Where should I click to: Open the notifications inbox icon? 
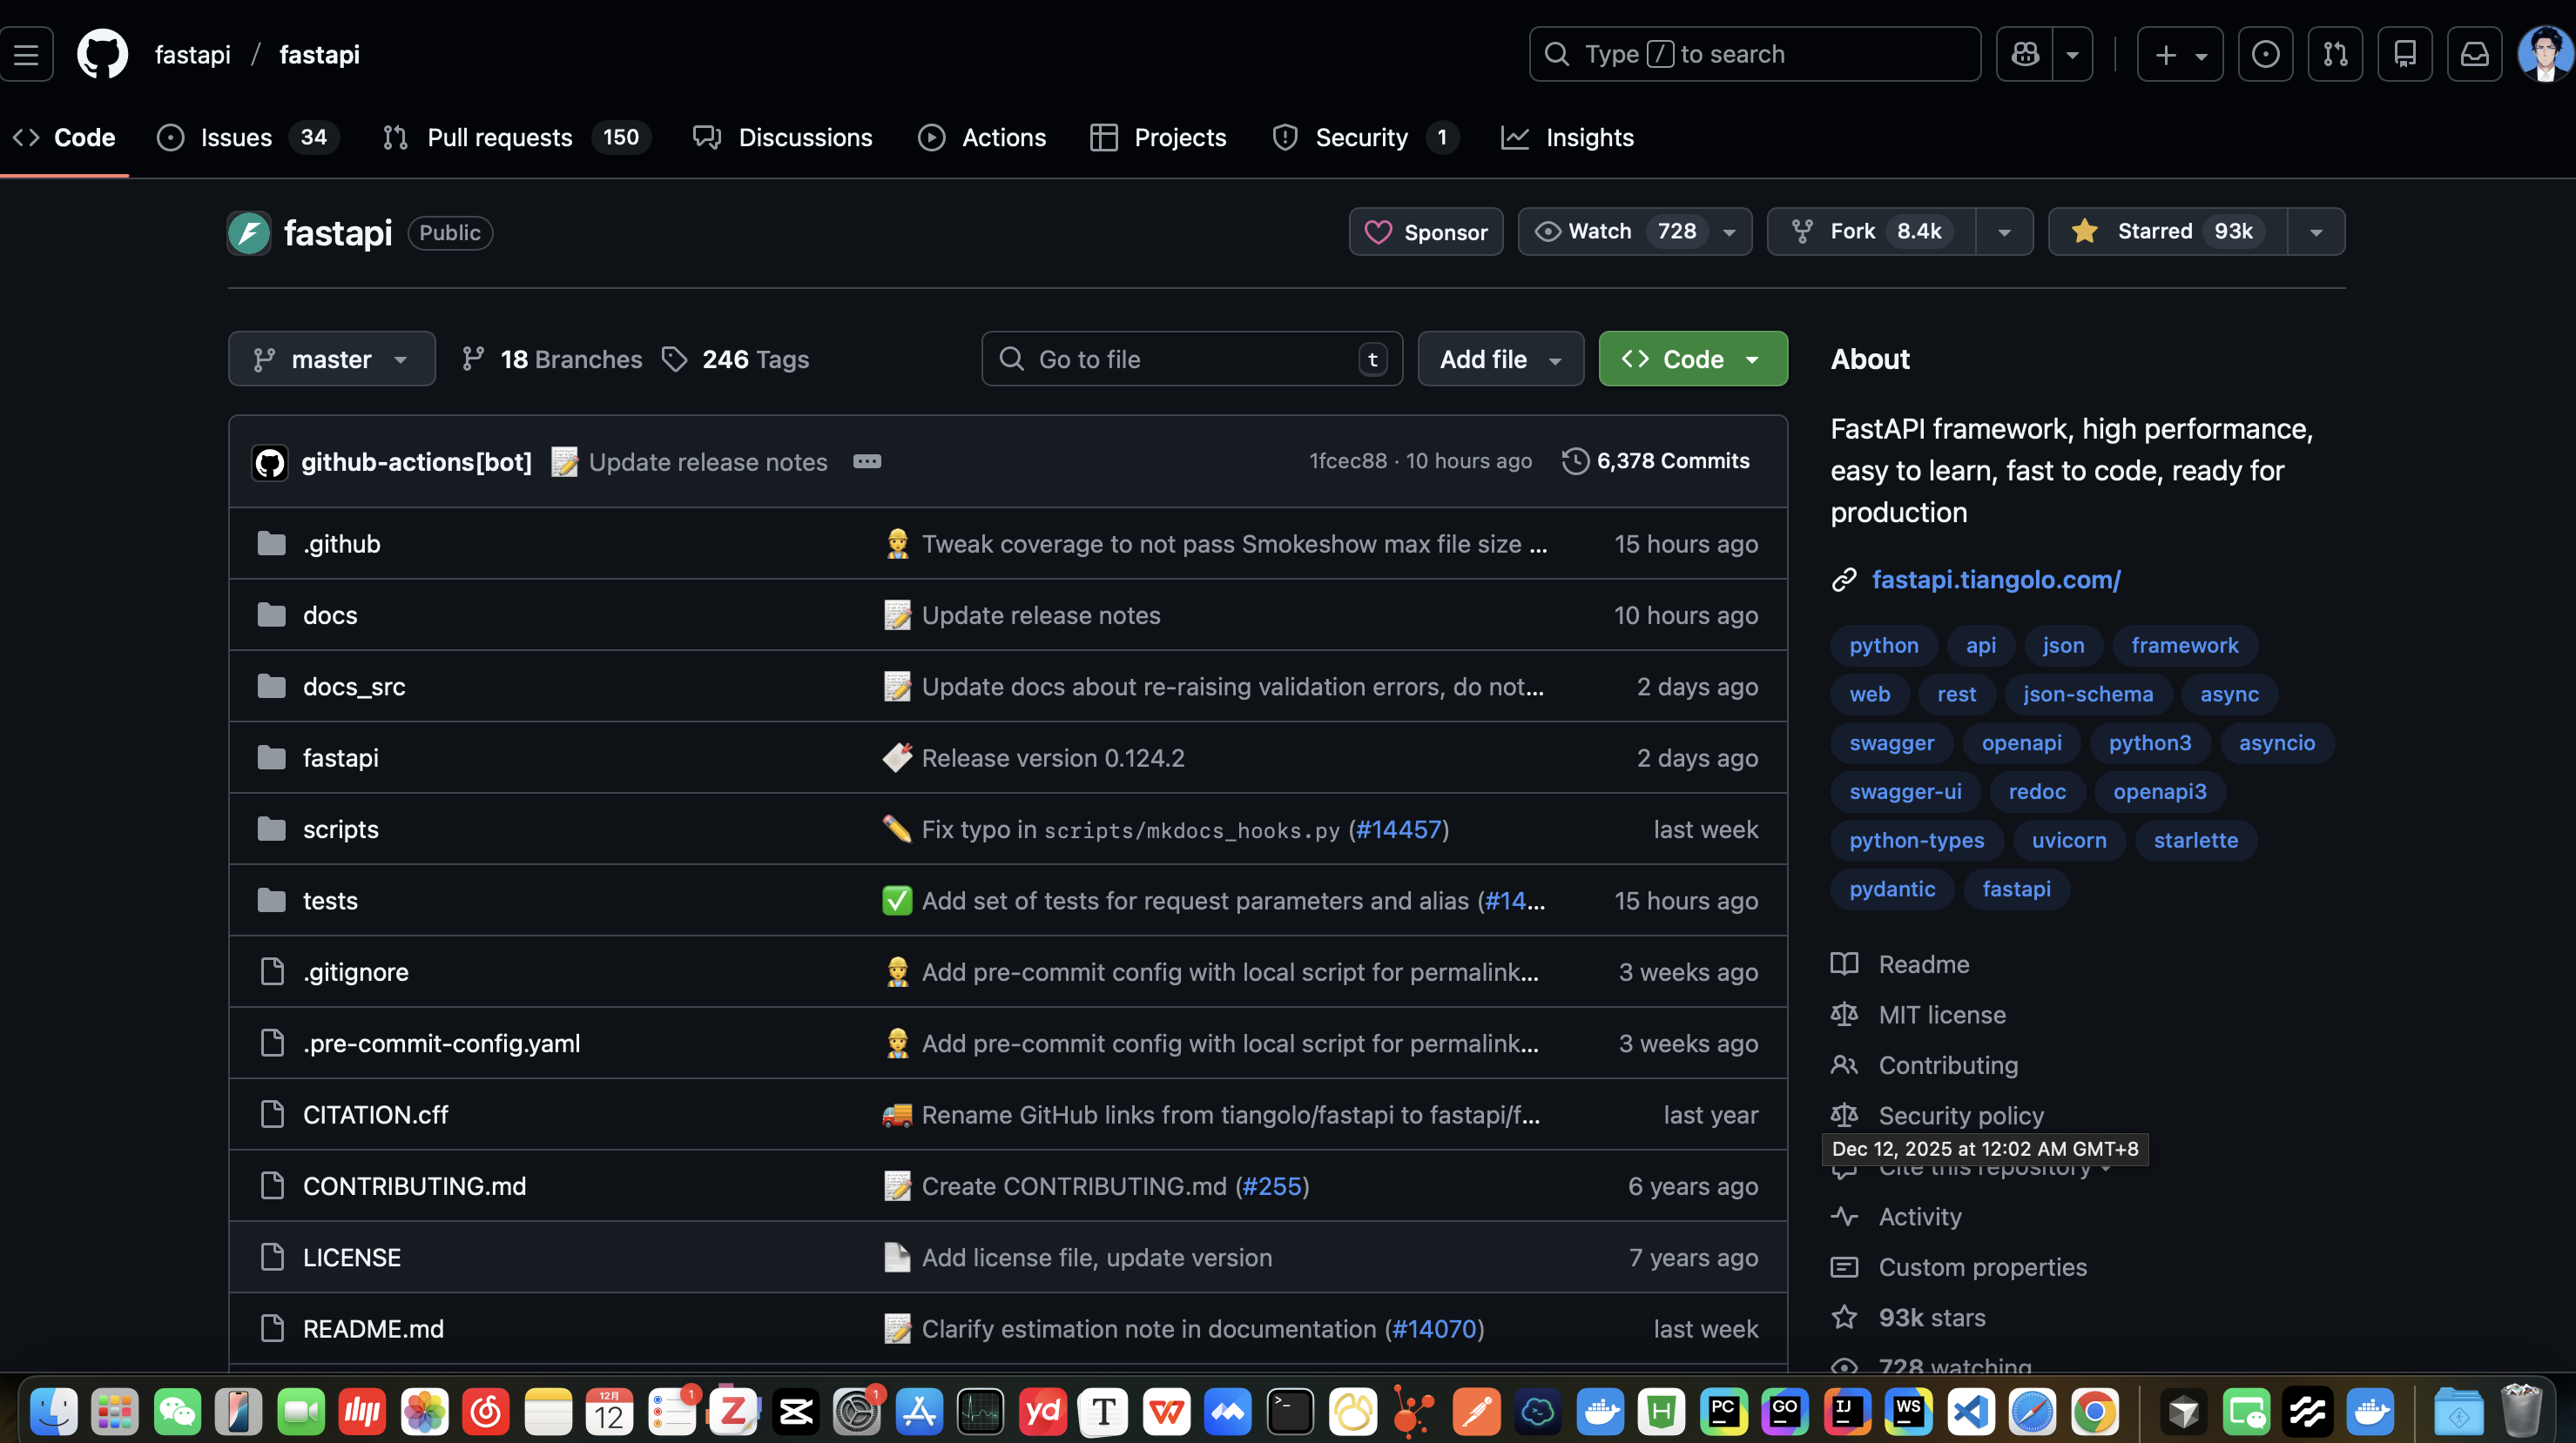point(2474,54)
